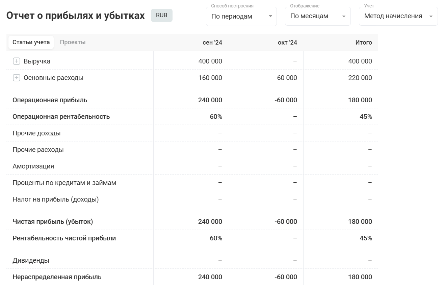This screenshot has width=444, height=288.
Task: Switch to the Проекты tab
Action: [x=73, y=42]
